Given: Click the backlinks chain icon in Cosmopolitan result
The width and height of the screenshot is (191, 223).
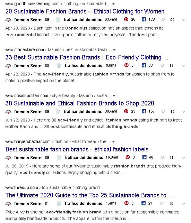Looking at the screenshot, I should click(x=163, y=111).
